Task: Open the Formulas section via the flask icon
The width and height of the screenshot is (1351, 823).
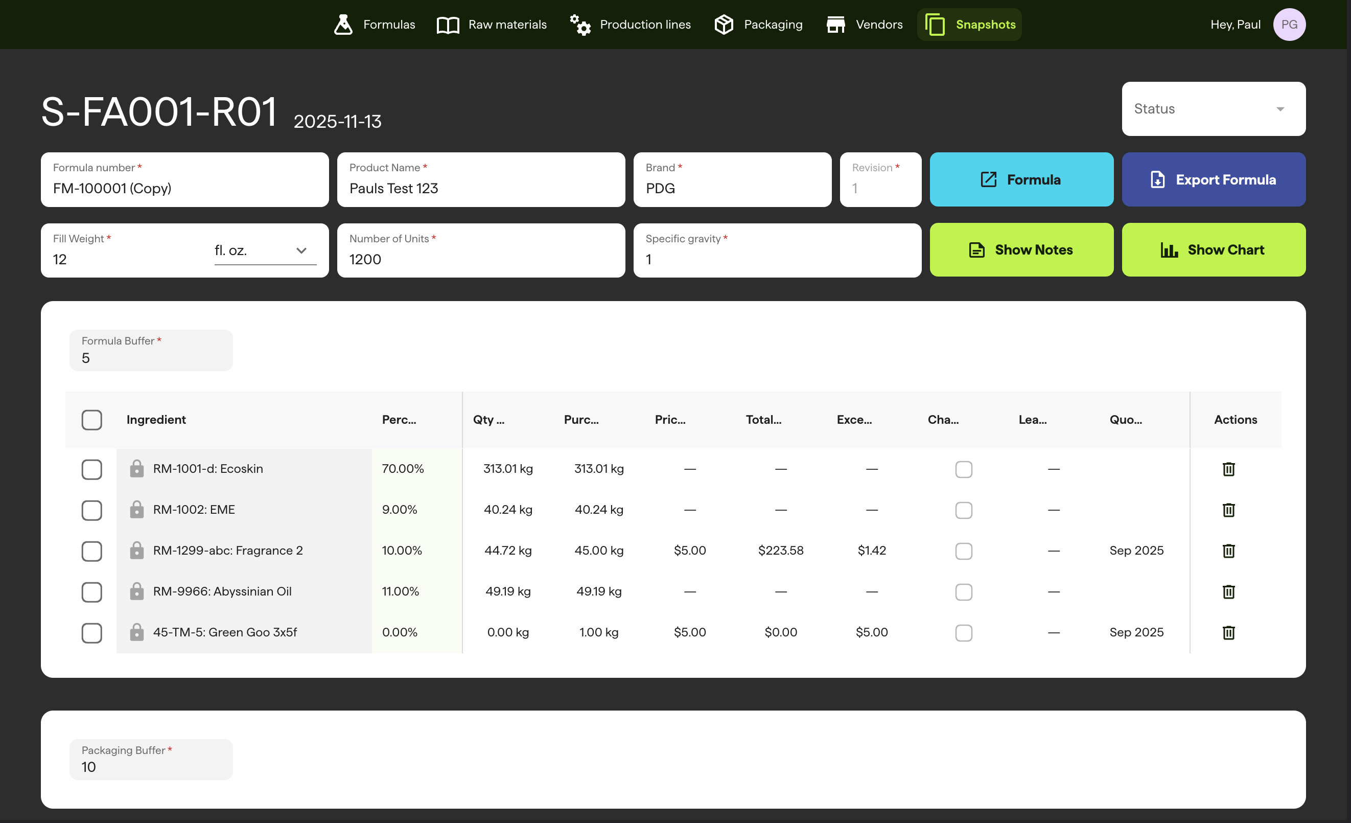Action: [x=343, y=24]
